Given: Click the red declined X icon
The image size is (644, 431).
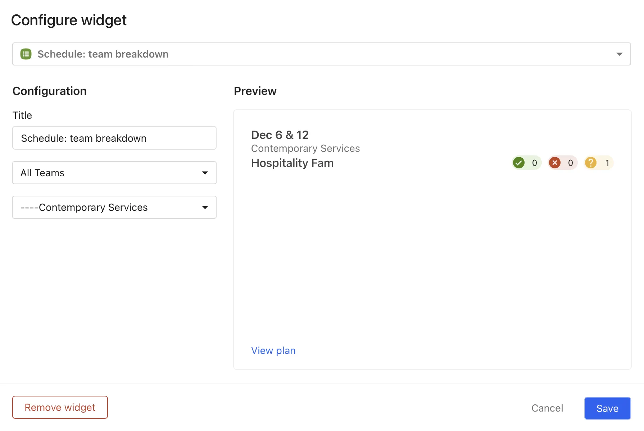Looking at the screenshot, I should 555,163.
